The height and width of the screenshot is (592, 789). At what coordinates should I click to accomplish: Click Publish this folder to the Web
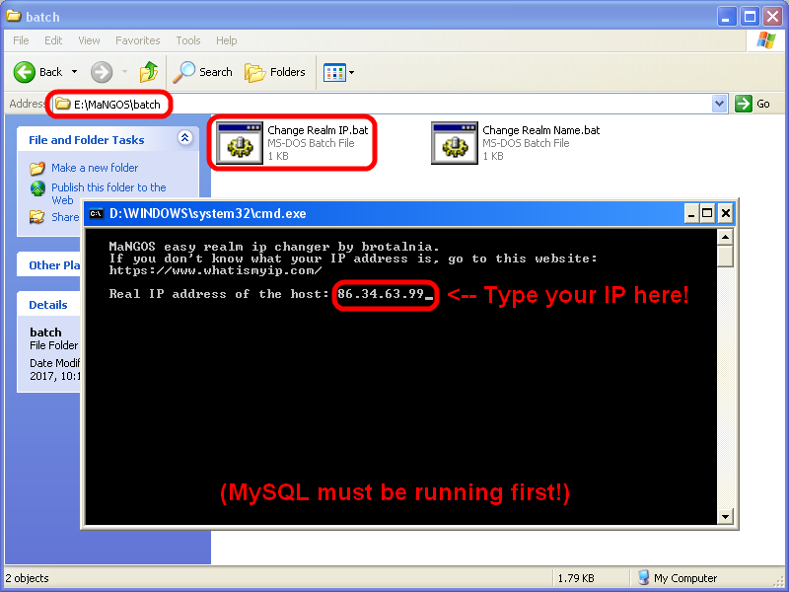coord(108,187)
